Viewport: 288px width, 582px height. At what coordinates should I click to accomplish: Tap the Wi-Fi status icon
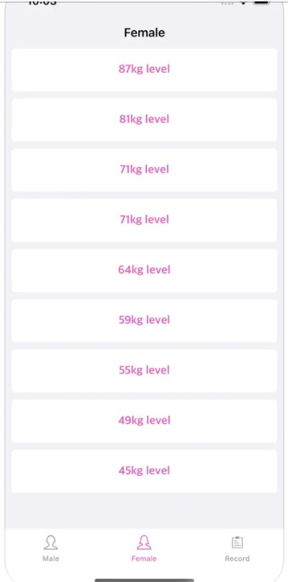pyautogui.click(x=244, y=2)
